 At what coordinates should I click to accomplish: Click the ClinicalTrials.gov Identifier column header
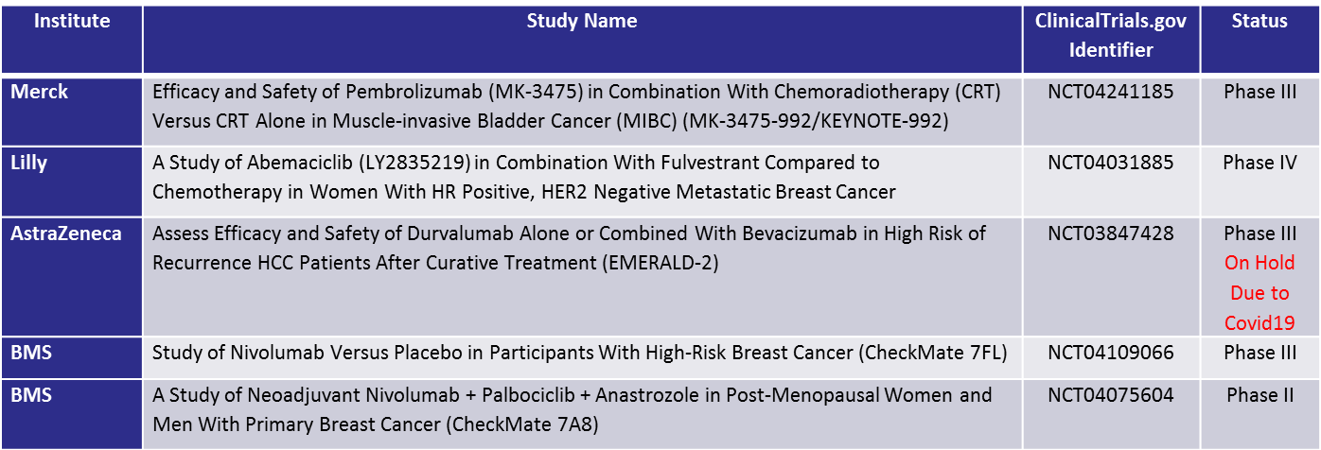1111,37
